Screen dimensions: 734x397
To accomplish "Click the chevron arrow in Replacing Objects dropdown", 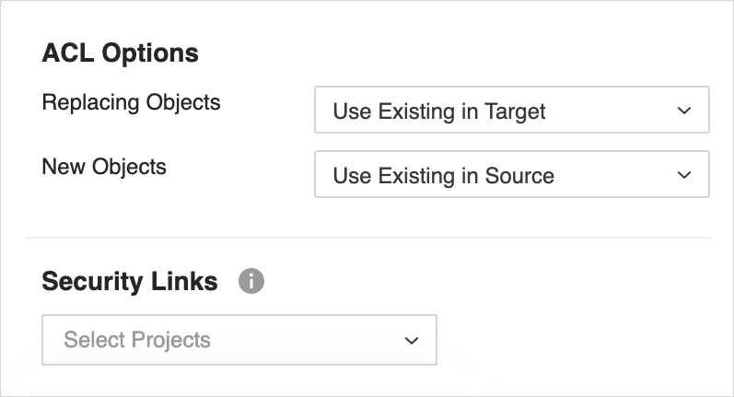I will point(683,111).
